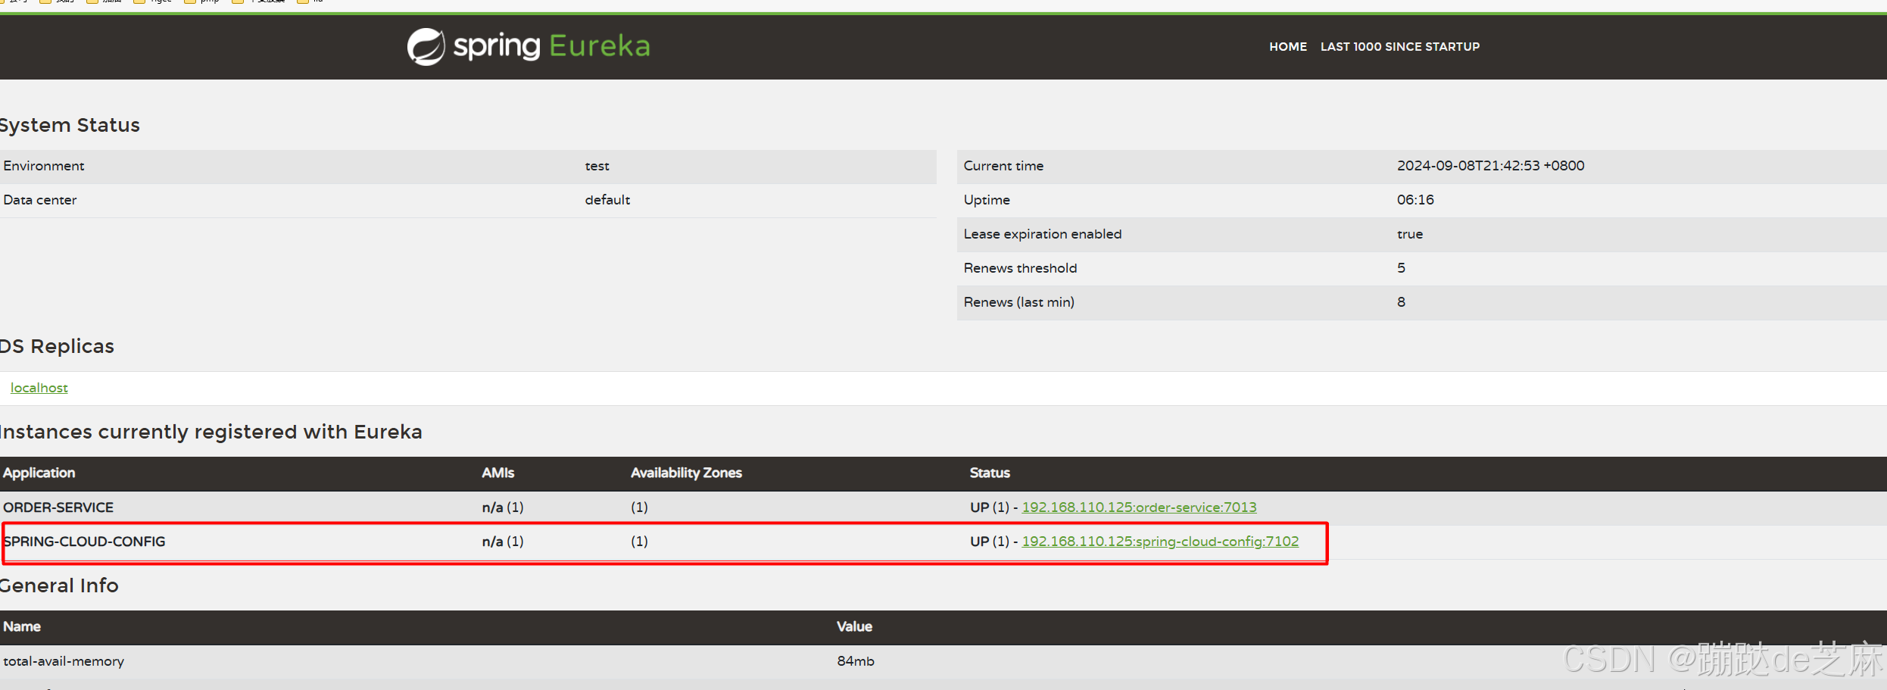Image resolution: width=1887 pixels, height=690 pixels.
Task: Open the LAST 1000 SINCE STARTUP view
Action: pos(1399,46)
